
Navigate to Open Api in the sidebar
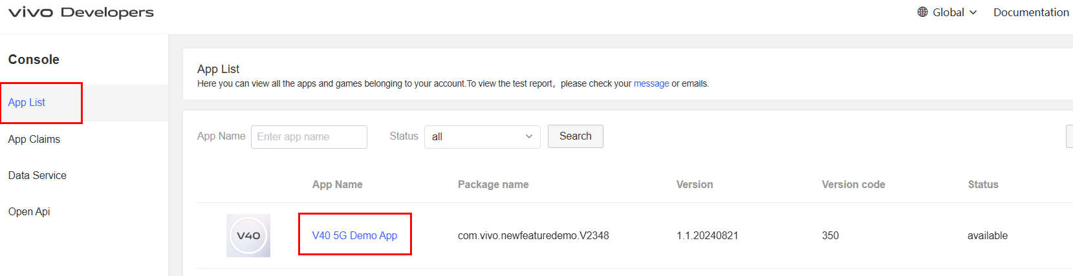click(x=29, y=212)
